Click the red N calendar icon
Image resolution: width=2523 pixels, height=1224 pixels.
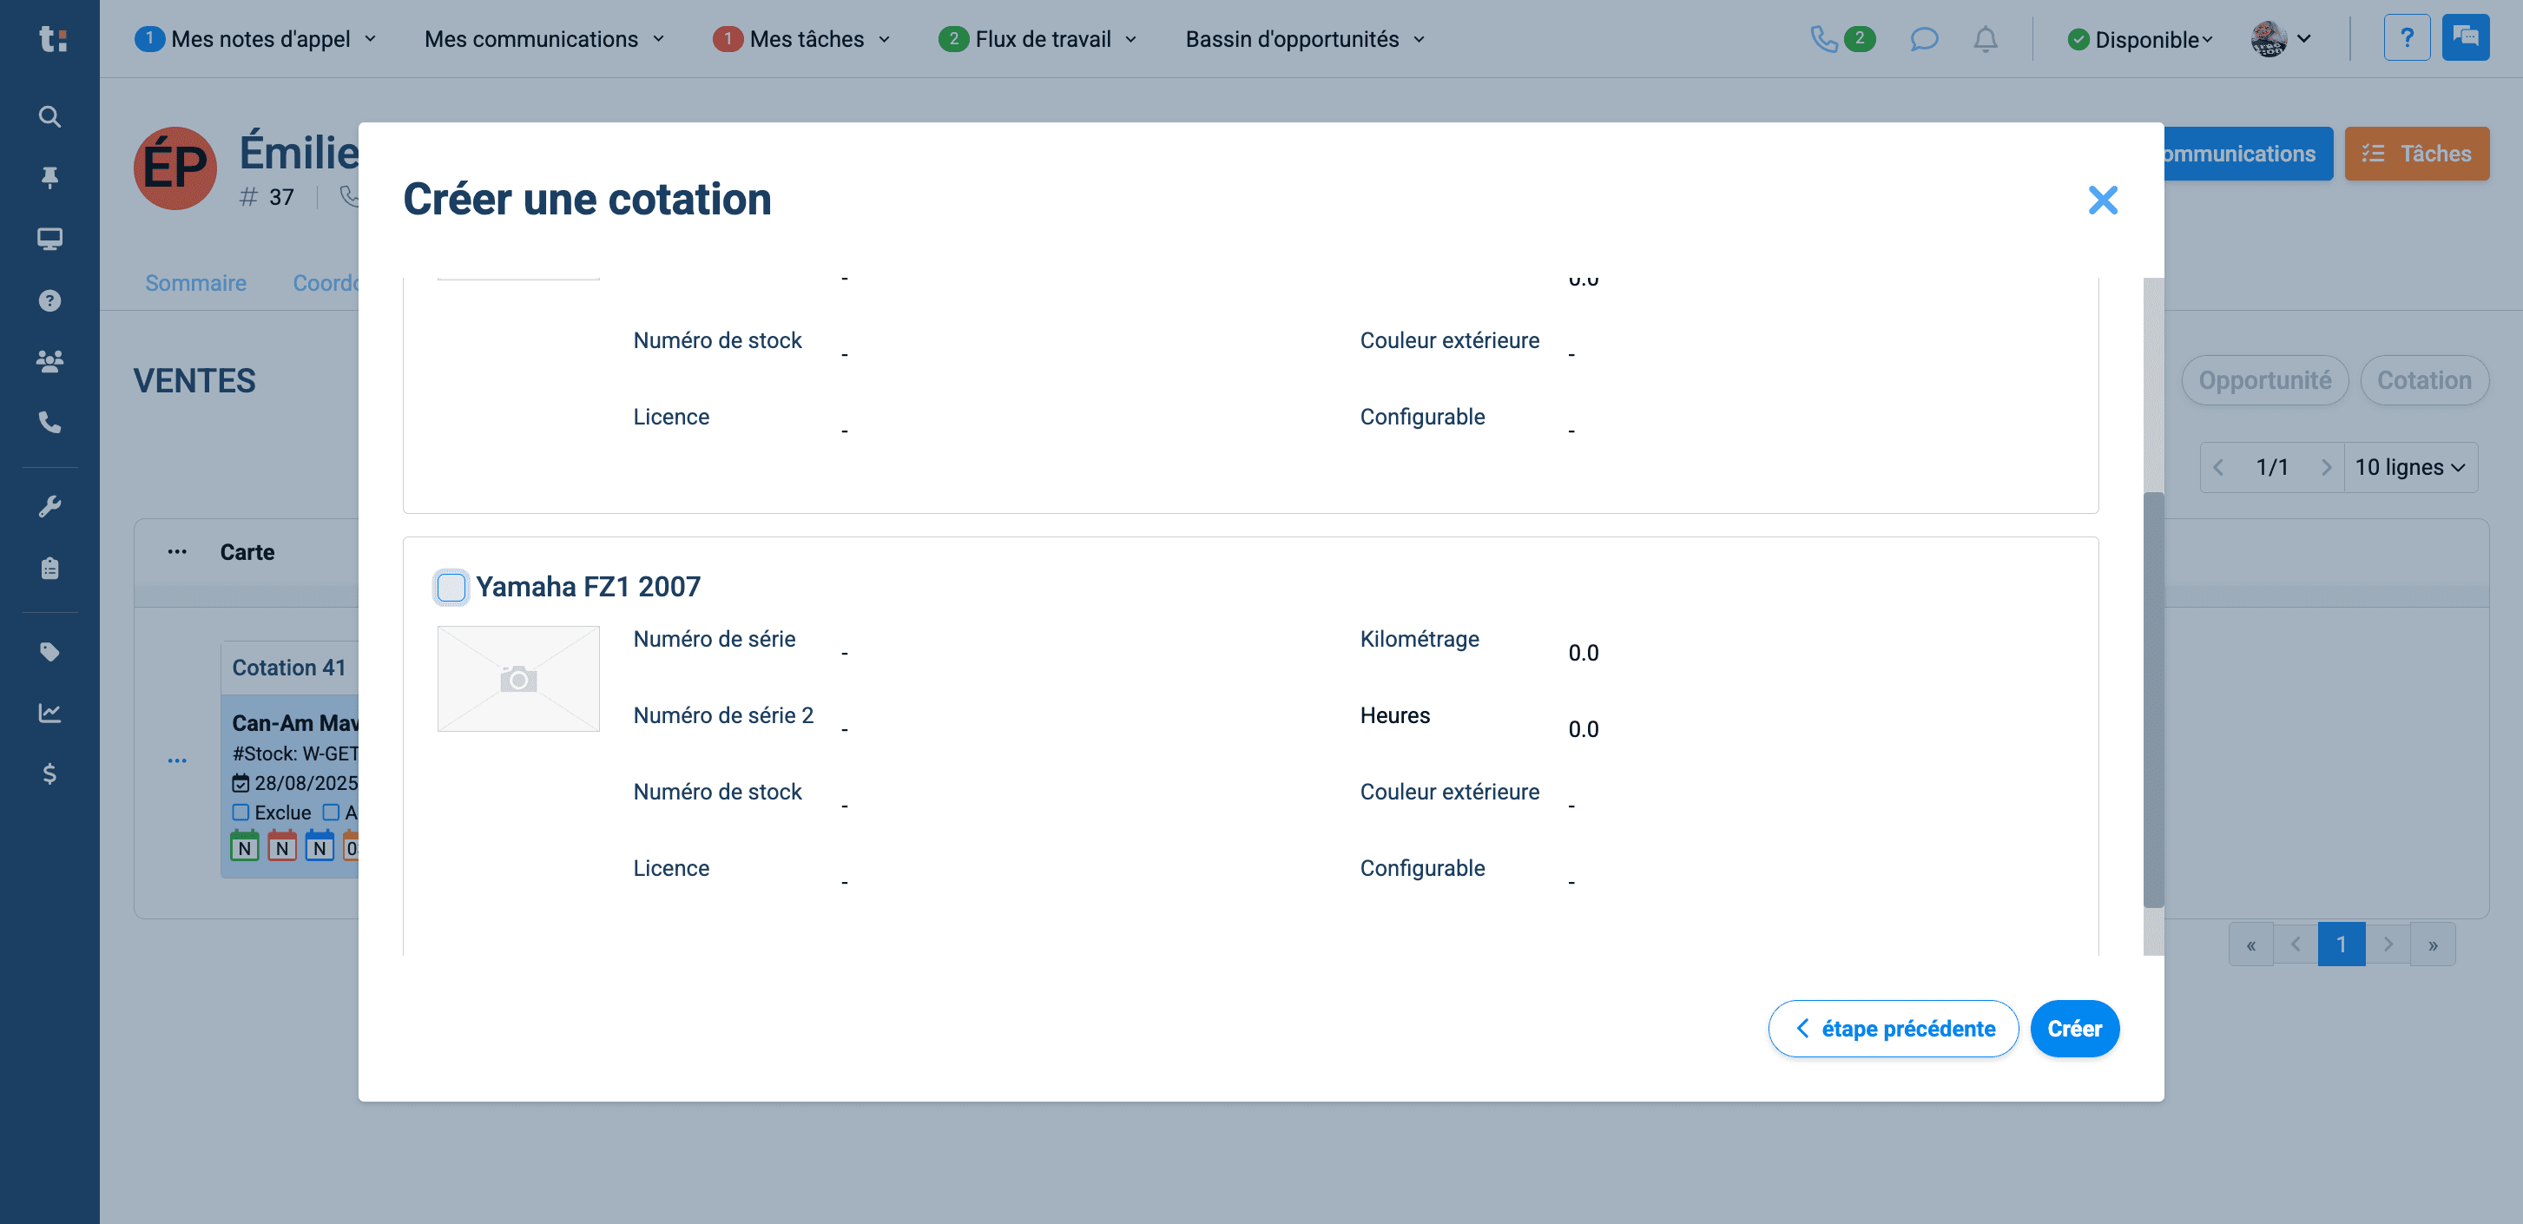[282, 846]
